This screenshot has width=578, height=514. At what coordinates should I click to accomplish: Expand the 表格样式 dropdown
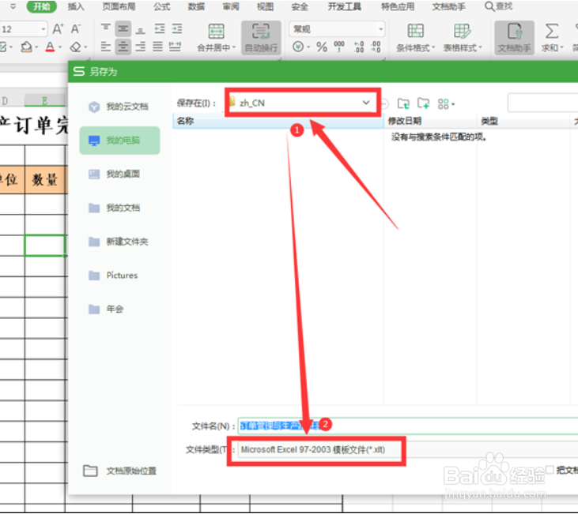coord(480,48)
